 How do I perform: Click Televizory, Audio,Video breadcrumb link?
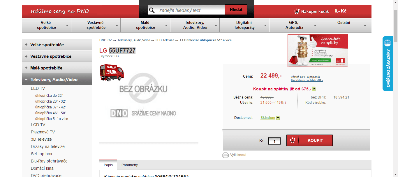(x=134, y=40)
